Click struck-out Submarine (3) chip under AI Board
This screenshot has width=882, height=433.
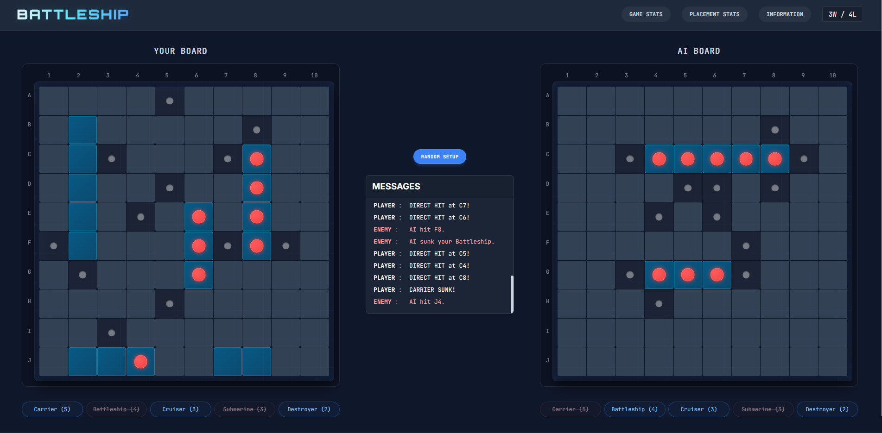click(763, 409)
